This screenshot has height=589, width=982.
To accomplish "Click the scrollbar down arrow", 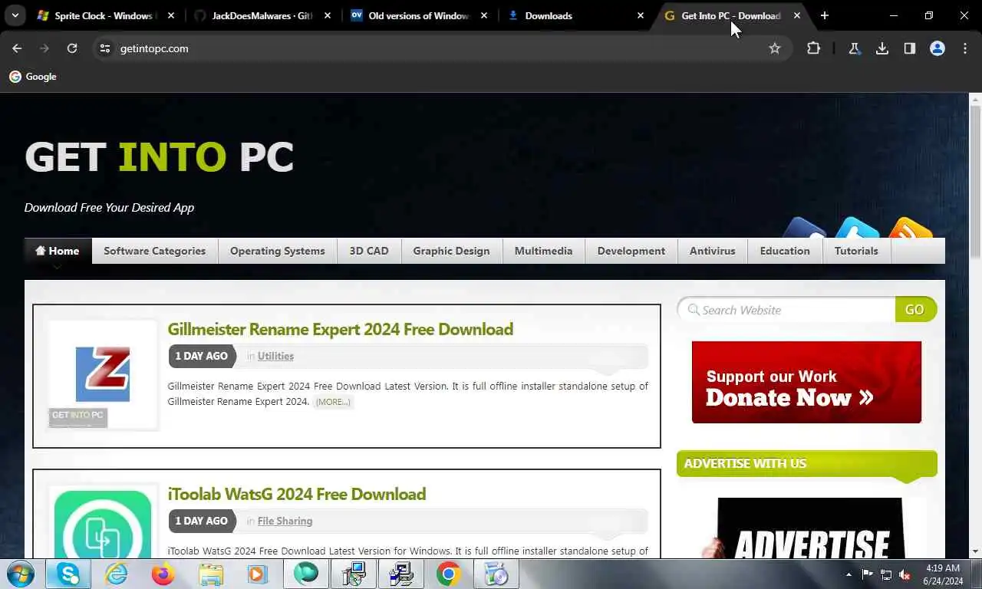I will tap(975, 551).
